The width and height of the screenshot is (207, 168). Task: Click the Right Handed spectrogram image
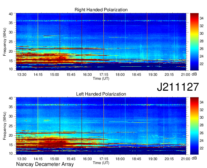click(x=101, y=42)
